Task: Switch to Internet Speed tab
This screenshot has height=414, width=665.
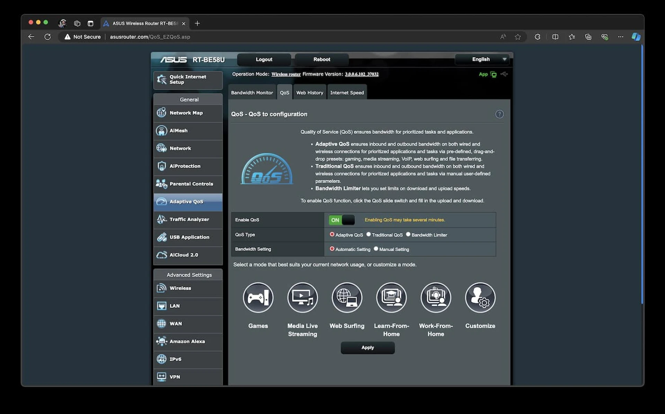Action: (347, 92)
